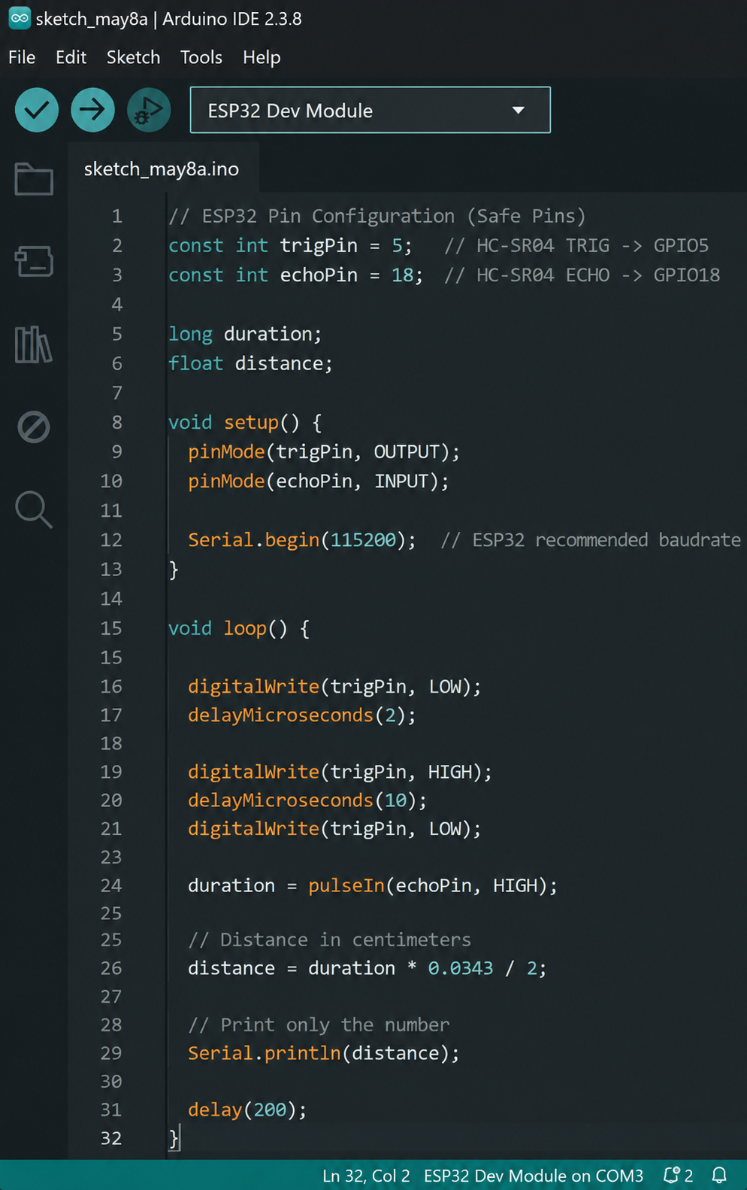747x1190 pixels.
Task: Click the closing brace on line 32
Action: click(174, 1138)
